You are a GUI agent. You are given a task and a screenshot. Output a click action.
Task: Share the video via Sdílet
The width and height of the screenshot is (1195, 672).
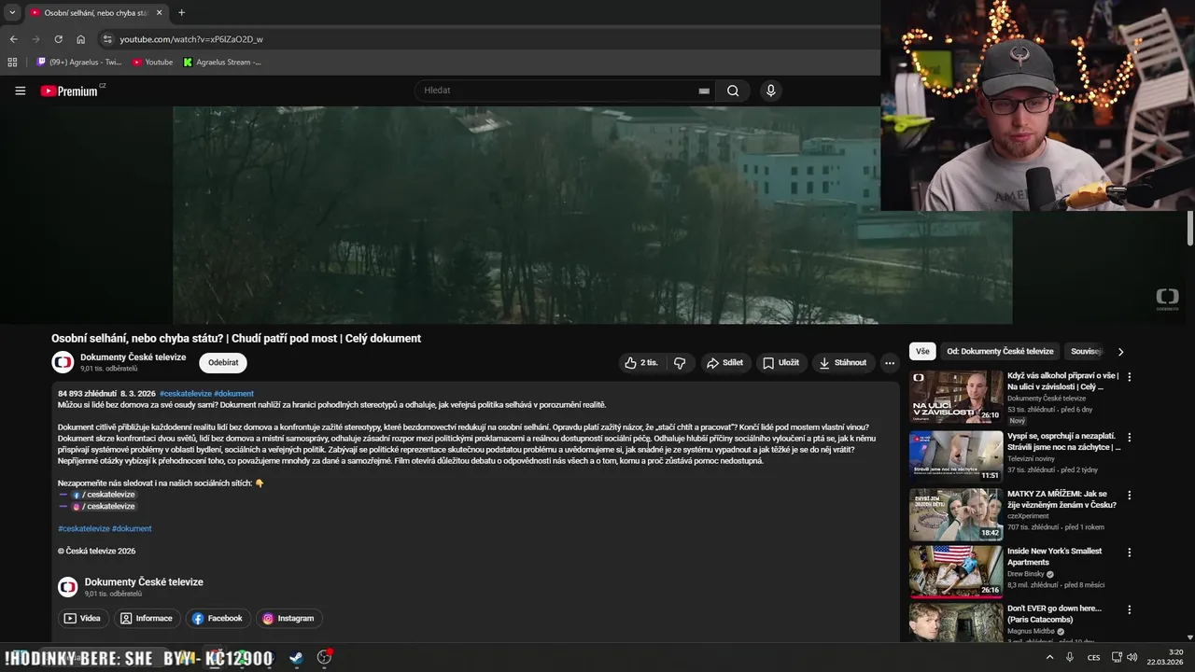[724, 363]
